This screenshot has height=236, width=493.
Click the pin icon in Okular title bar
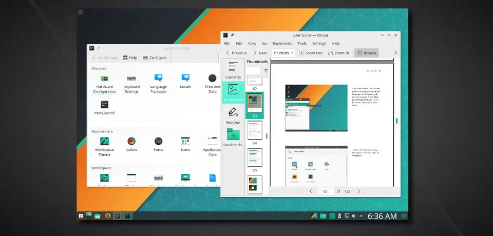(232, 35)
